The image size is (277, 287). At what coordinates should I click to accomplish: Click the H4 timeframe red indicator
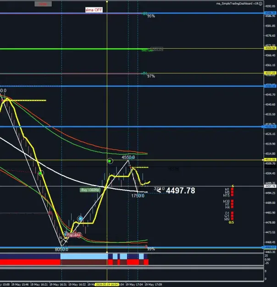[232, 207]
